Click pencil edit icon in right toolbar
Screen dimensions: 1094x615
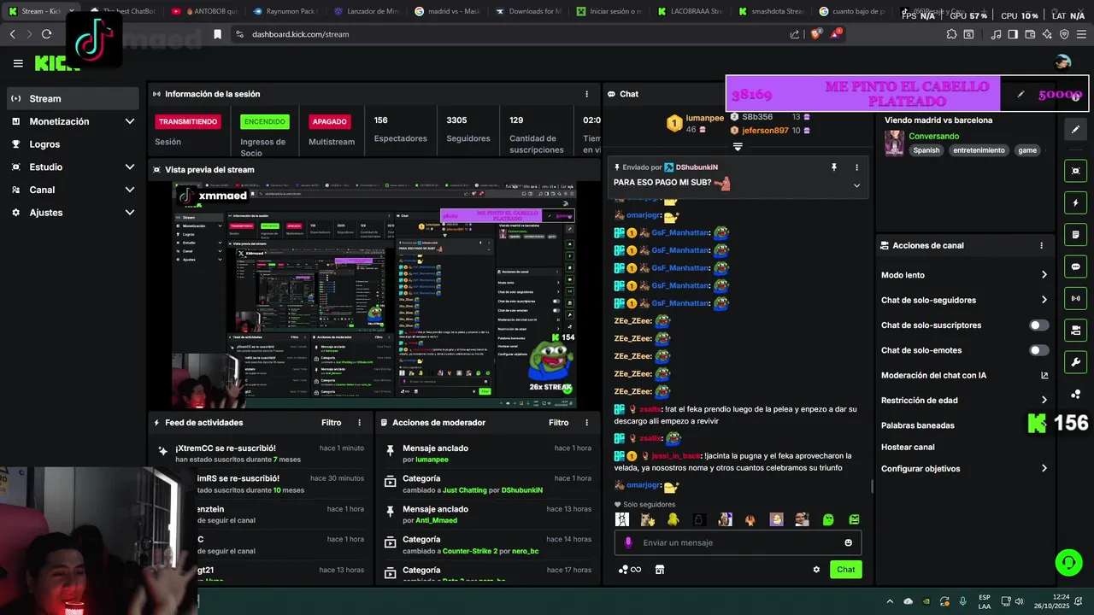pos(1075,129)
